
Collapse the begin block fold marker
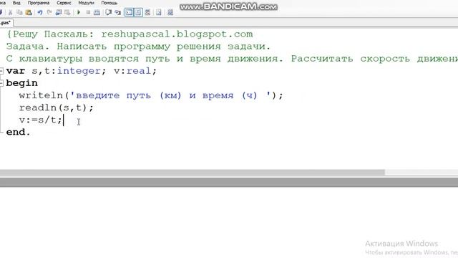click(x=1, y=83)
